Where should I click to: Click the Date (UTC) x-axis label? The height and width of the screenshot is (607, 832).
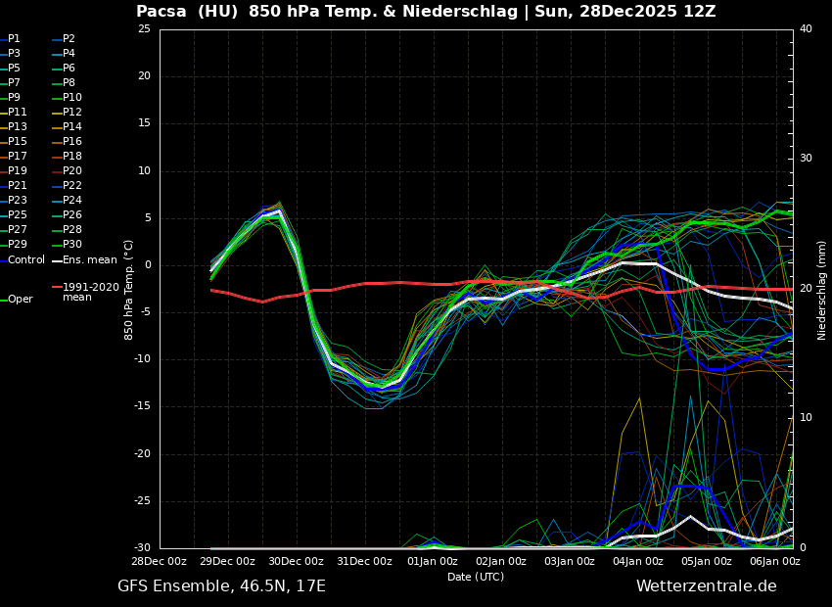pyautogui.click(x=476, y=577)
